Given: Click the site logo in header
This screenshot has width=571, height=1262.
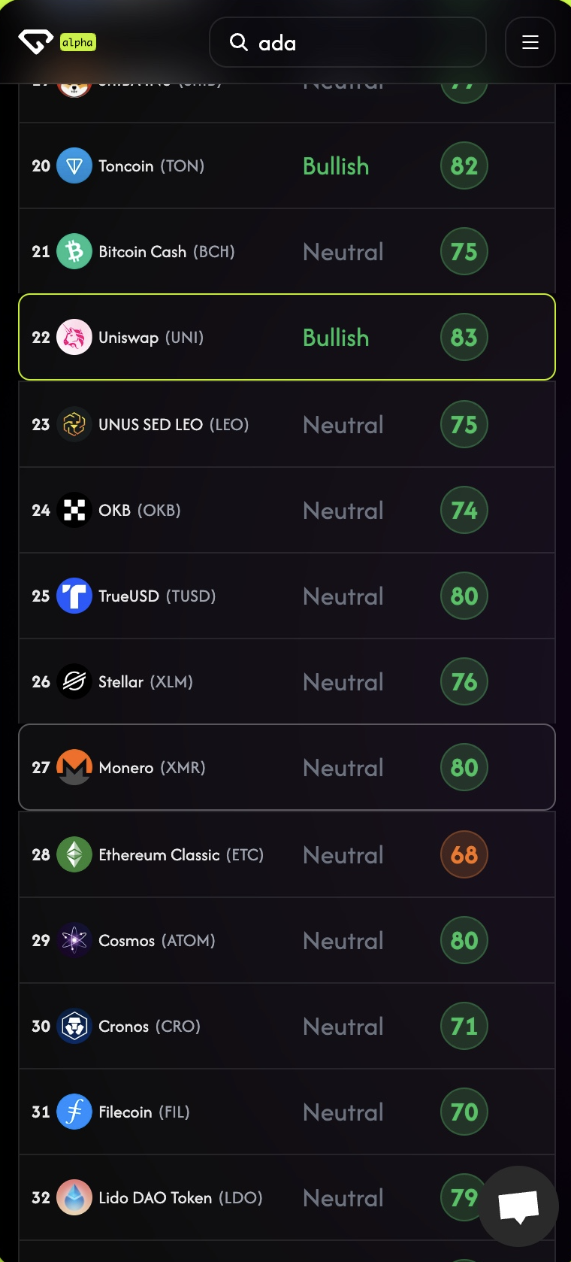Looking at the screenshot, I should [x=35, y=42].
